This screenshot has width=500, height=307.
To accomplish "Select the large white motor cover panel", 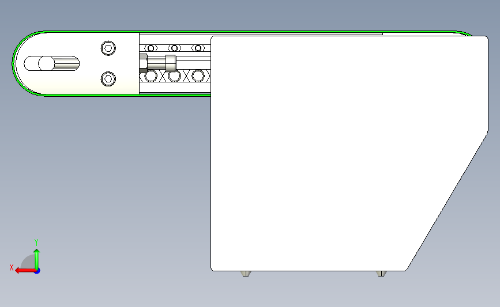I will tap(349, 153).
